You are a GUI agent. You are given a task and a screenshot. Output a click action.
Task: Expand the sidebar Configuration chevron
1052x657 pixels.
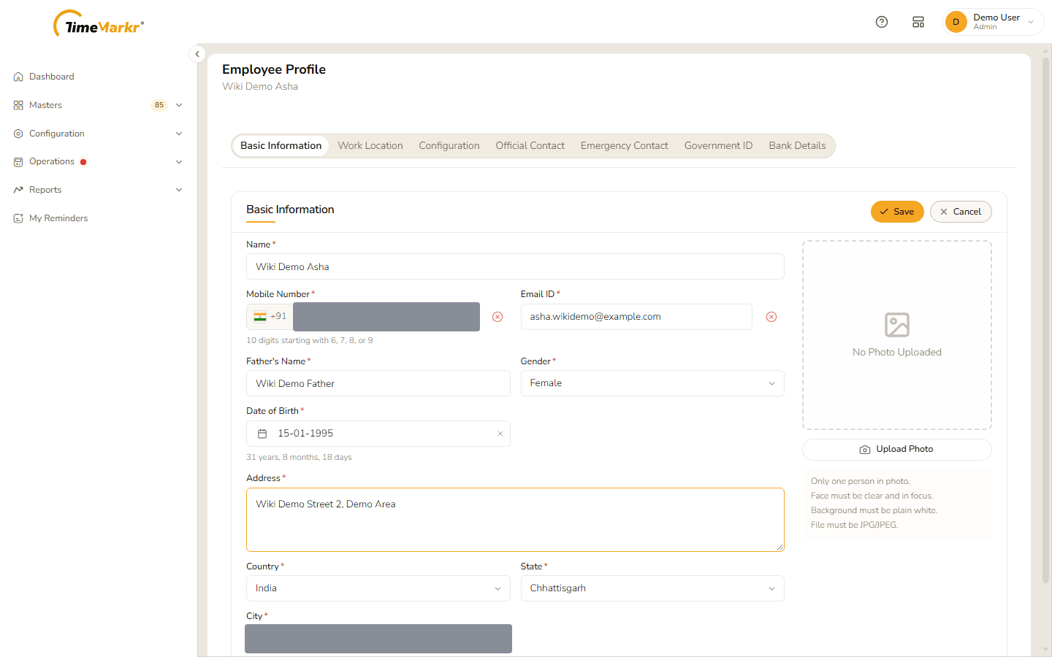tap(179, 134)
